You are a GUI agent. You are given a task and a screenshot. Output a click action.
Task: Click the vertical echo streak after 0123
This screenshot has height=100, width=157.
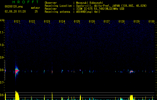pyautogui.click(x=52, y=71)
